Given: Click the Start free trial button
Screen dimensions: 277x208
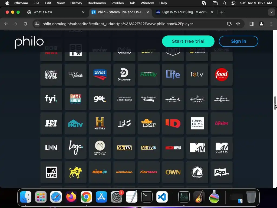Looking at the screenshot, I should pyautogui.click(x=188, y=41).
